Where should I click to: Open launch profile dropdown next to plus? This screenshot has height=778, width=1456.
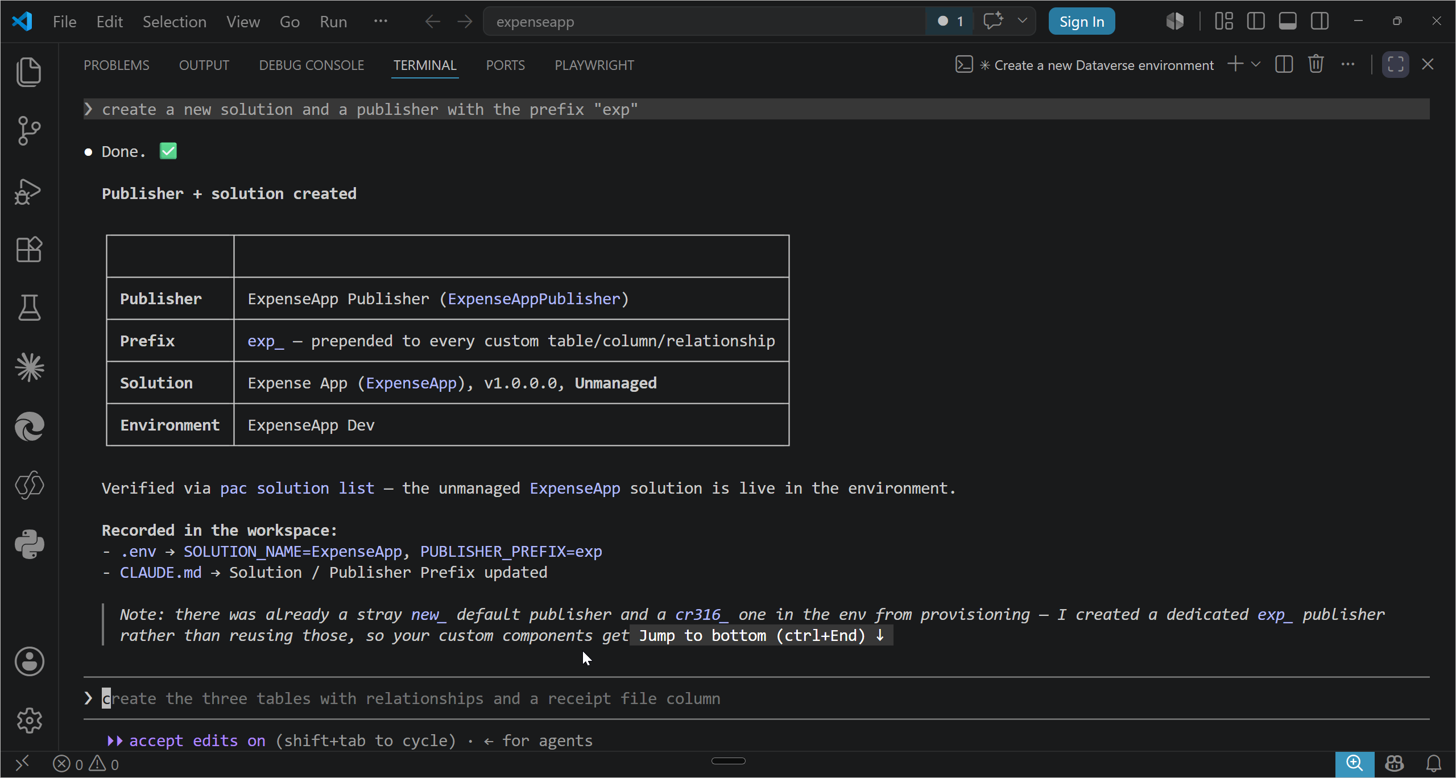[x=1256, y=64]
